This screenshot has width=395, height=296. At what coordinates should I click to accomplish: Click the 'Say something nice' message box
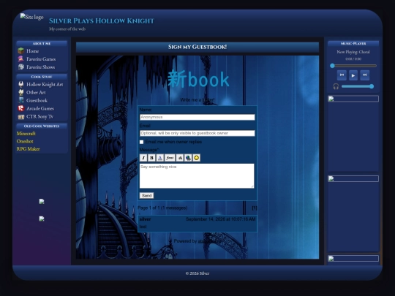click(197, 175)
